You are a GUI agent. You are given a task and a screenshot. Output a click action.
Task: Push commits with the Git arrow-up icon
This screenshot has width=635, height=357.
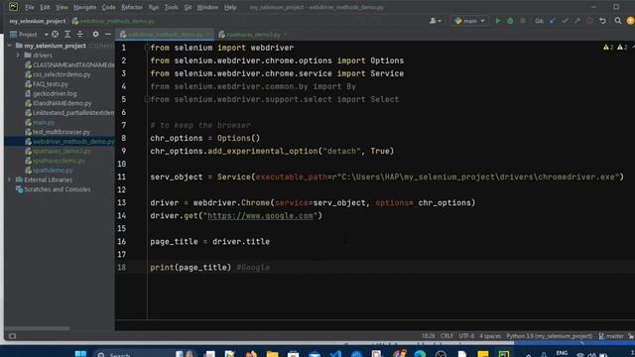(x=577, y=21)
